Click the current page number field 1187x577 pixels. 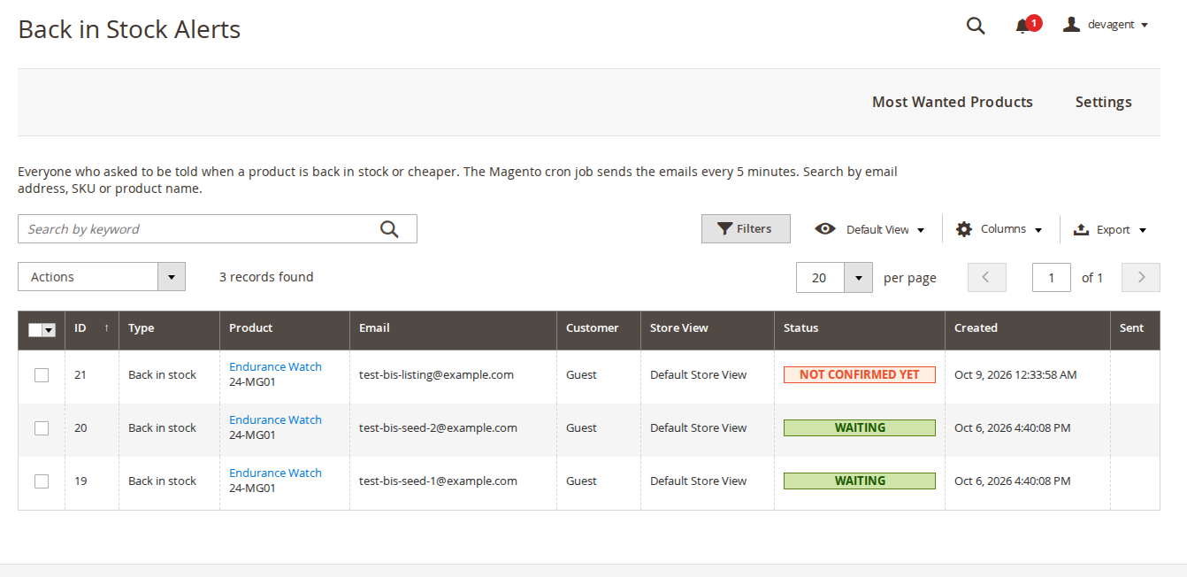(x=1052, y=278)
